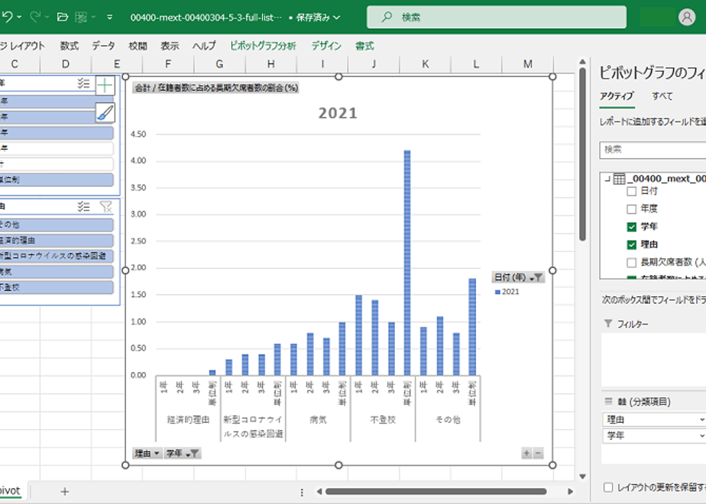Toggle multi-select icon in the 学年 slicer
The width and height of the screenshot is (706, 504).
click(x=84, y=83)
